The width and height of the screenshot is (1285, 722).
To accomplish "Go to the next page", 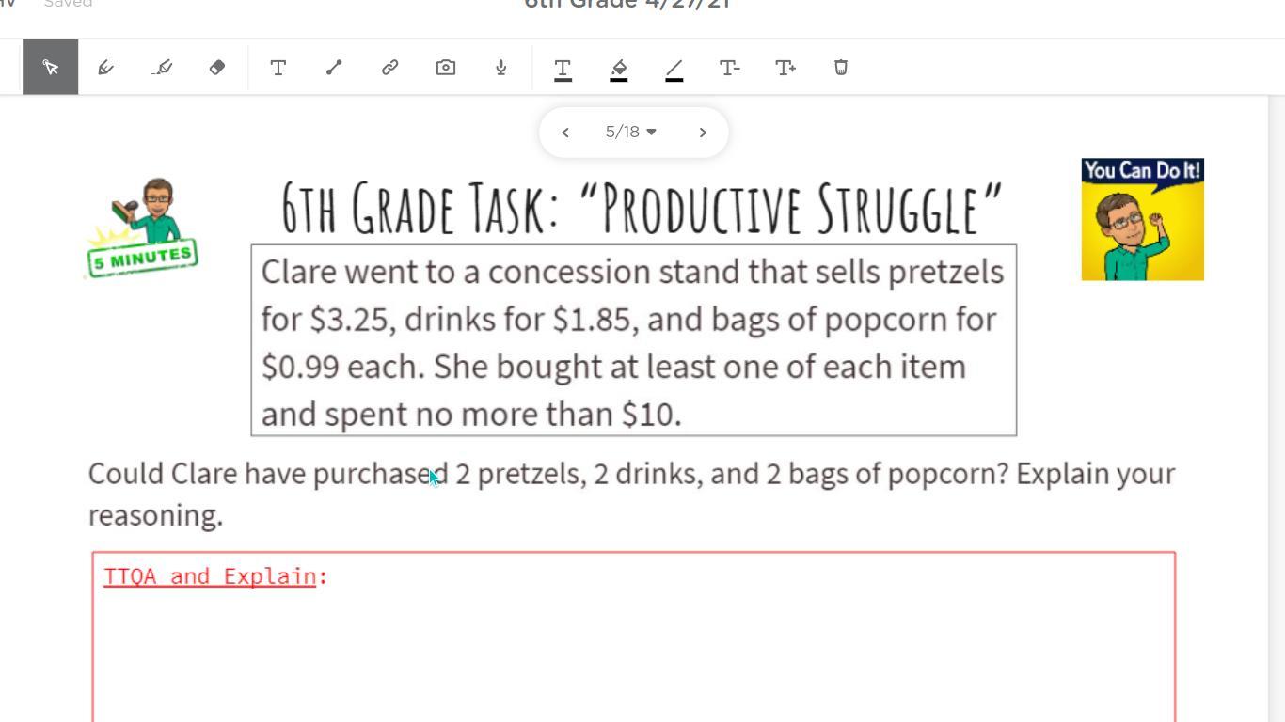I will click(x=703, y=133).
